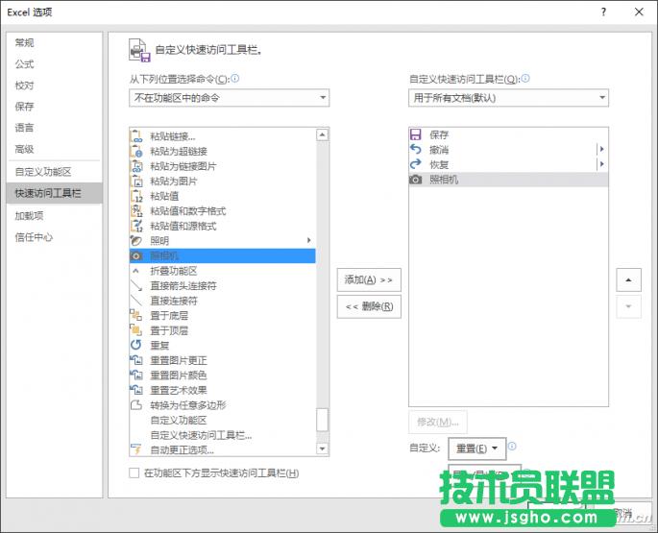Close the Excel 选项 dialog
Viewport: 658px width, 533px height.
(639, 12)
